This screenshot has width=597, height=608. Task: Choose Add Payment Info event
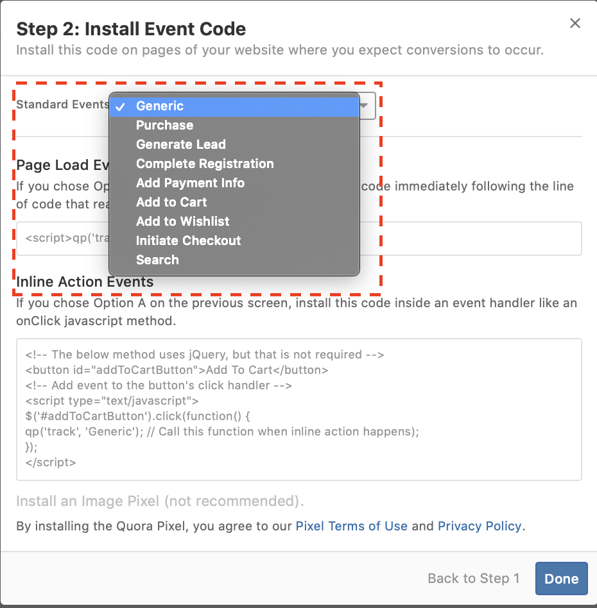[190, 183]
